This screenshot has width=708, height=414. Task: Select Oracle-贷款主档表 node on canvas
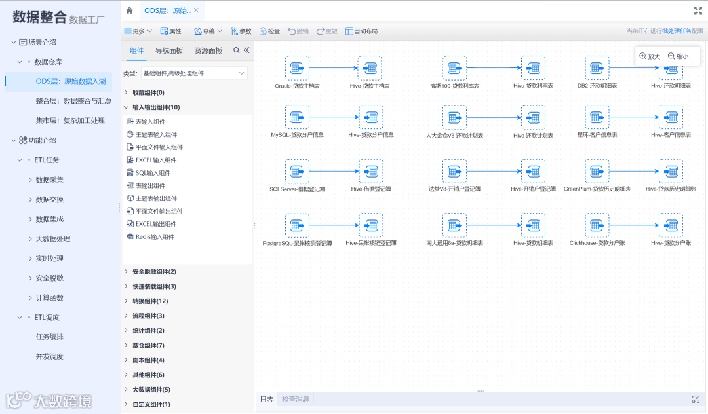pyautogui.click(x=297, y=68)
